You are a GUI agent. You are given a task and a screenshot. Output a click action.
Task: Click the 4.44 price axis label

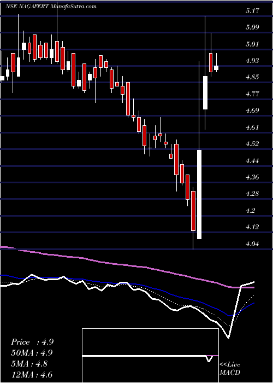tap(252, 160)
